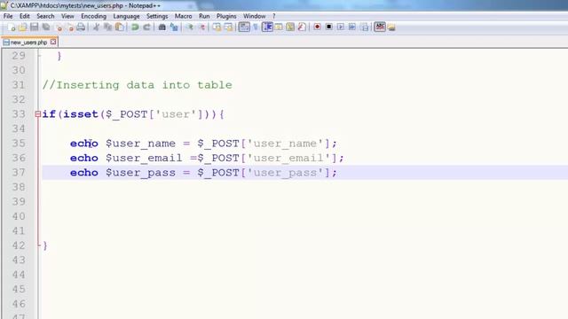The height and width of the screenshot is (319, 568).
Task: Toggle the ABC spell-check button
Action: tap(380, 27)
